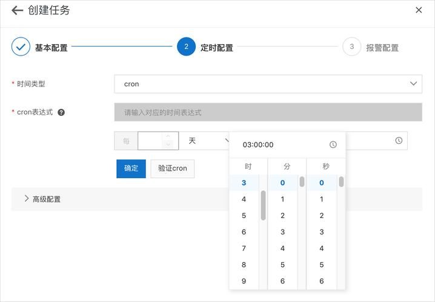The height and width of the screenshot is (302, 435).
Task: Select hour 5 in the 时 column
Action: tap(244, 216)
